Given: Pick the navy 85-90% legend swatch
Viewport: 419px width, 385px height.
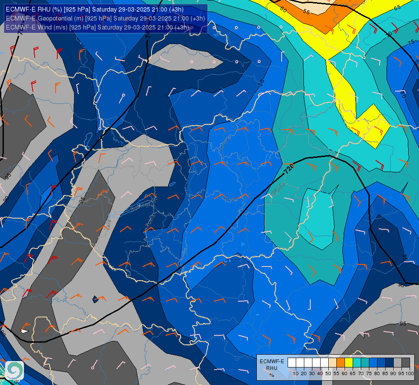Looking at the screenshot, I should pyautogui.click(x=389, y=363).
